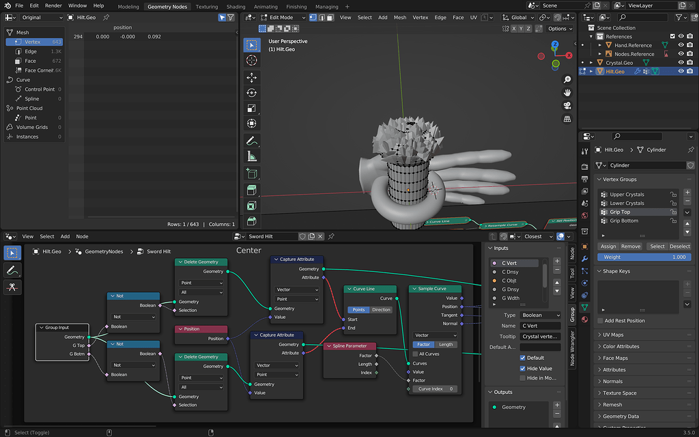Uncheck the Default checkbox in Inputs panel
Viewport: 699px width, 437px height.
(522, 358)
